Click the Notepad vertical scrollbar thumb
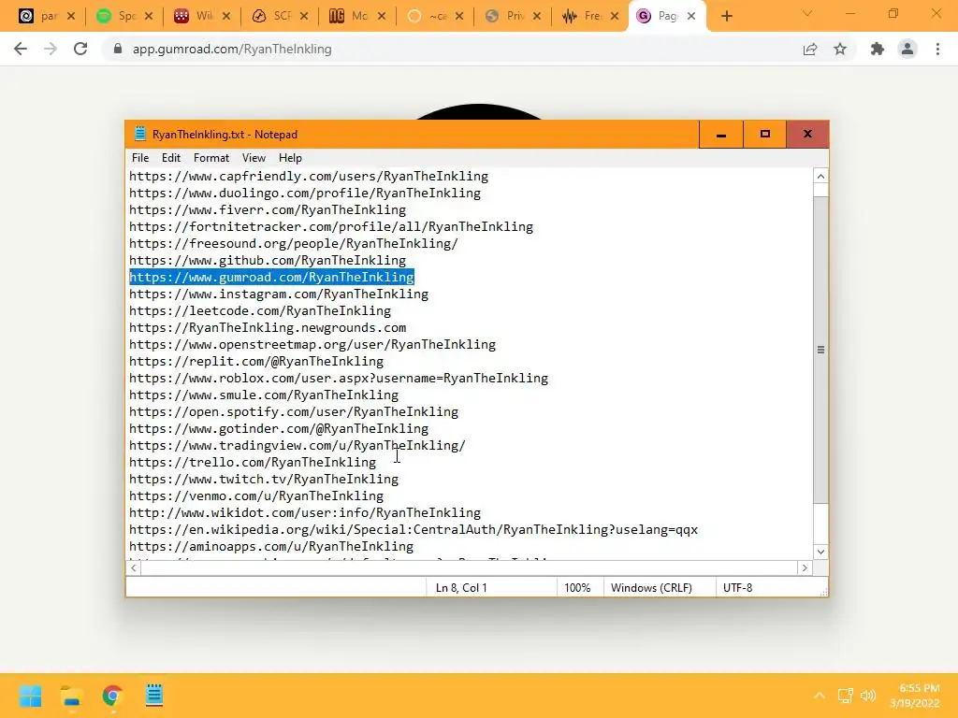Image resolution: width=958 pixels, height=718 pixels. (820, 350)
